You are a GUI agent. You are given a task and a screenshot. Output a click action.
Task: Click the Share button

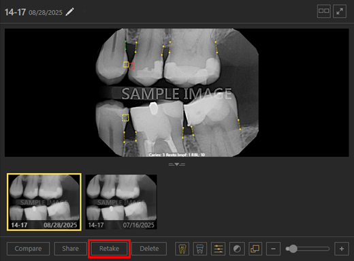(70, 249)
